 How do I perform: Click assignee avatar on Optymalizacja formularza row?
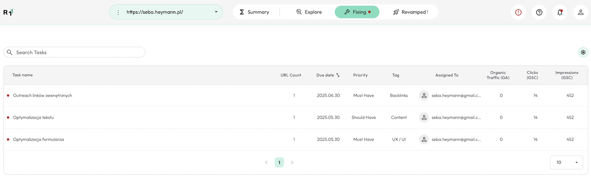(x=424, y=139)
